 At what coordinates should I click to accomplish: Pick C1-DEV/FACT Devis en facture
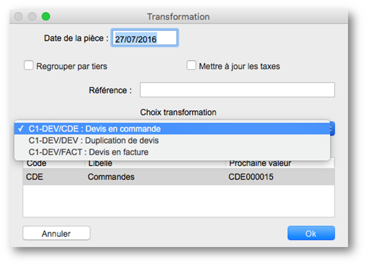click(89, 152)
